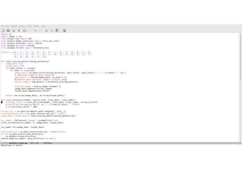242x172 pixels.
Task: Click the Search toolbar icon
Action: point(64,31)
